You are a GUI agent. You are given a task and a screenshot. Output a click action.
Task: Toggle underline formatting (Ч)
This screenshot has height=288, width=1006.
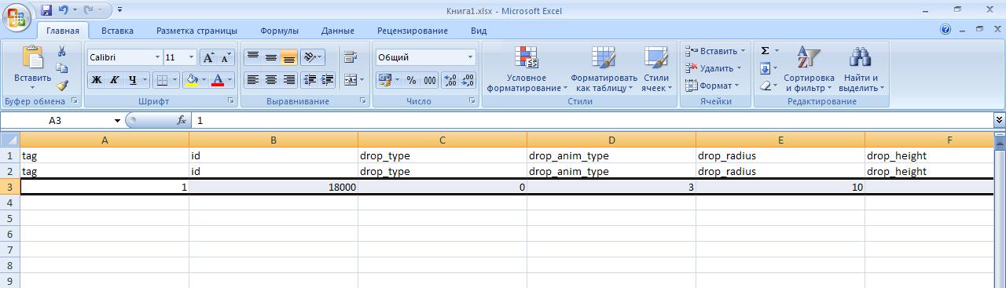pos(133,80)
